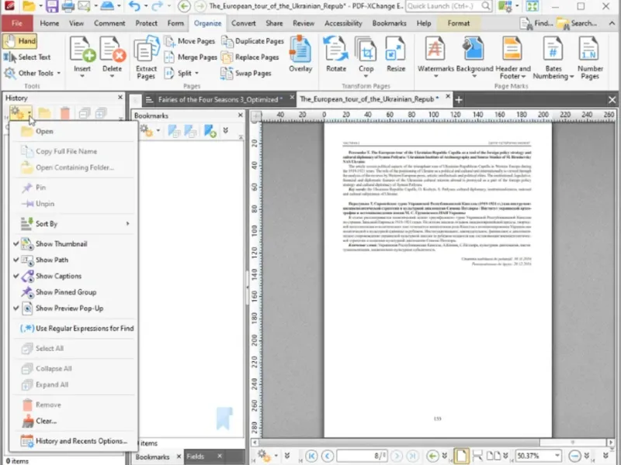Choose Merge Pages in ribbon

pos(190,57)
